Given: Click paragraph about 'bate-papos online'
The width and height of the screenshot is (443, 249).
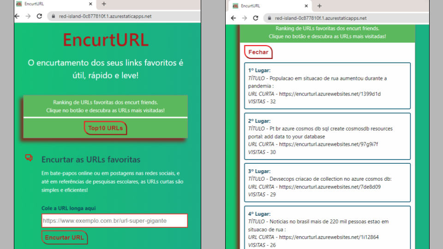Looking at the screenshot, I should click(x=112, y=181).
